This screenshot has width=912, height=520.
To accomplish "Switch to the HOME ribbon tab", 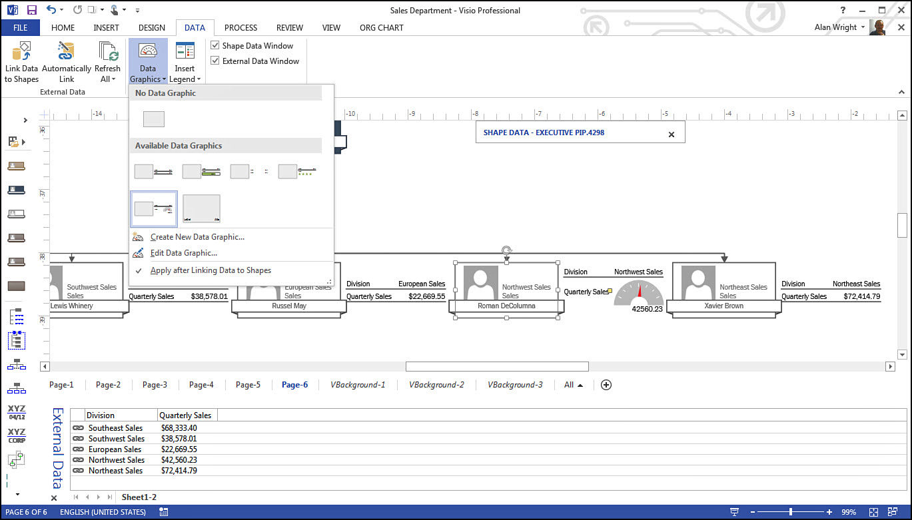I will click(x=63, y=28).
